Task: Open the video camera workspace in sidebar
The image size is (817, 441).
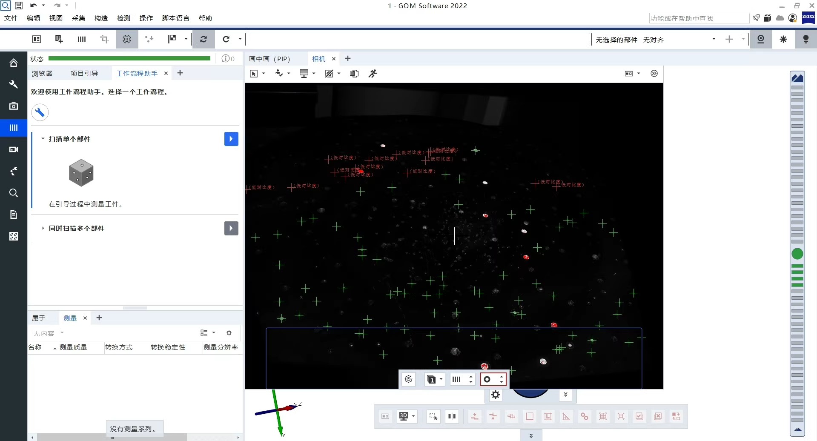Action: [x=14, y=149]
